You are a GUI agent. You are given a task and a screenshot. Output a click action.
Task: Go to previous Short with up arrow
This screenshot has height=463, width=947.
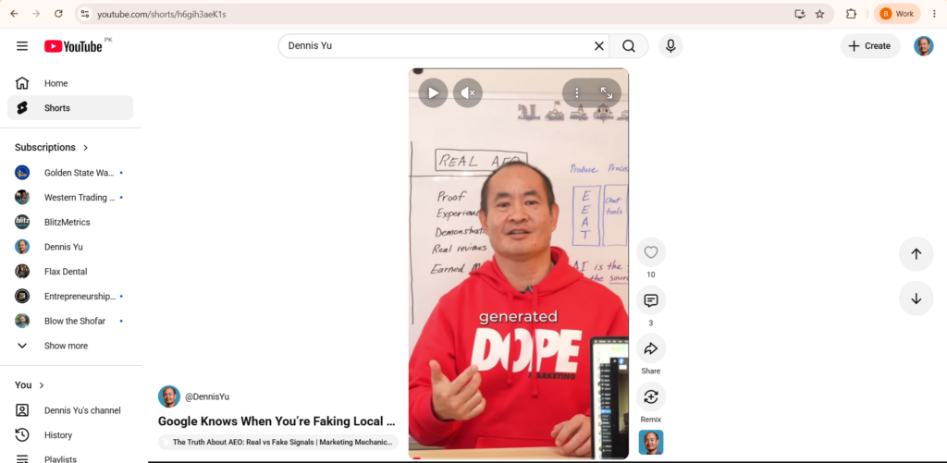pos(916,254)
